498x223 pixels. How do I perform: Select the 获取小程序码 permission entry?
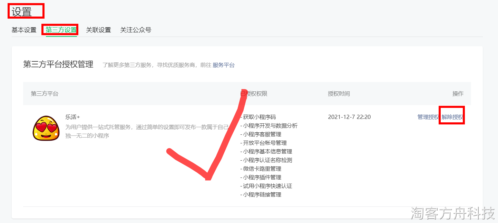(258, 117)
